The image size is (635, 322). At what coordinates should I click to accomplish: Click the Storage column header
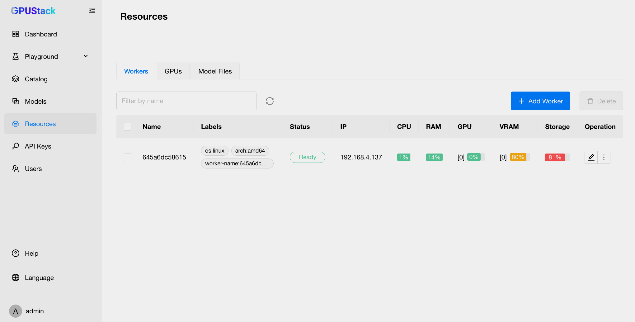557,127
